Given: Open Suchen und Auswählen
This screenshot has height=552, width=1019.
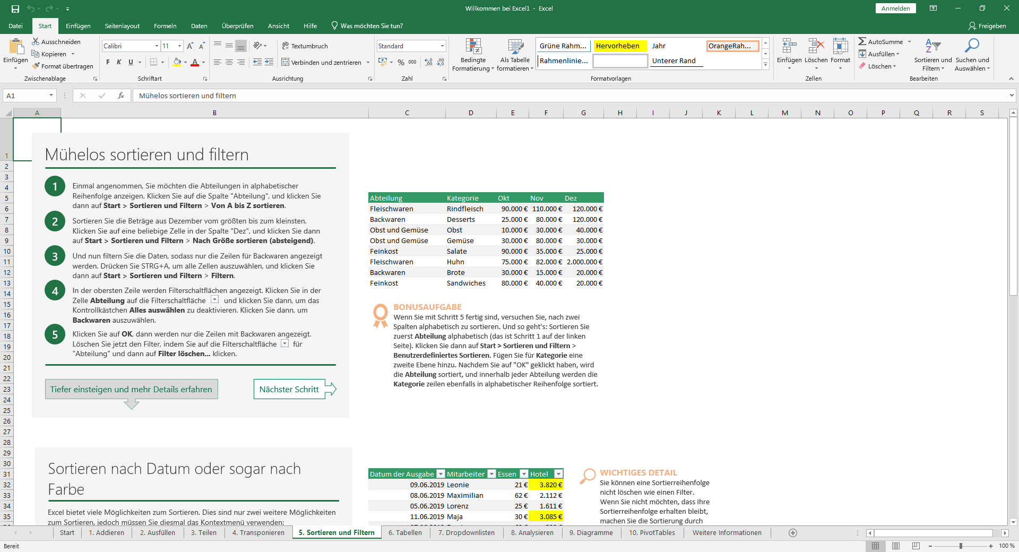Looking at the screenshot, I should [972, 55].
